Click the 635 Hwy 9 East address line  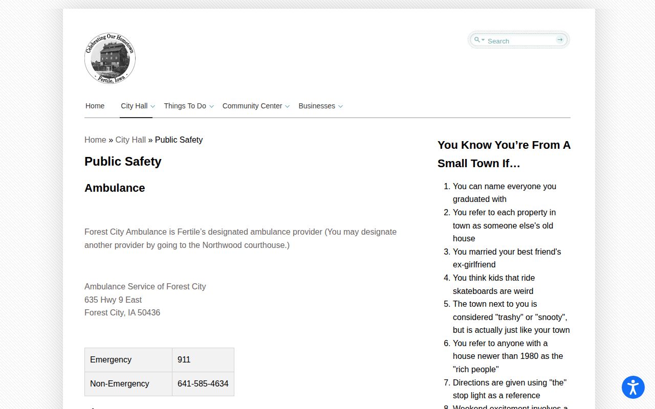pos(113,300)
